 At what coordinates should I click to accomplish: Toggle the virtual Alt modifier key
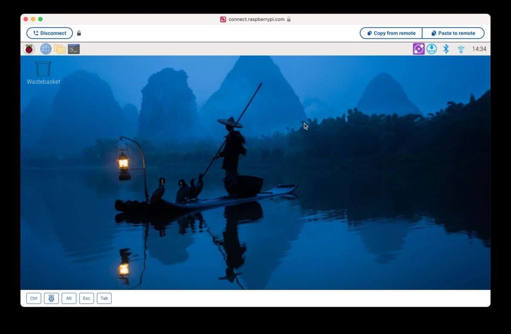point(69,298)
